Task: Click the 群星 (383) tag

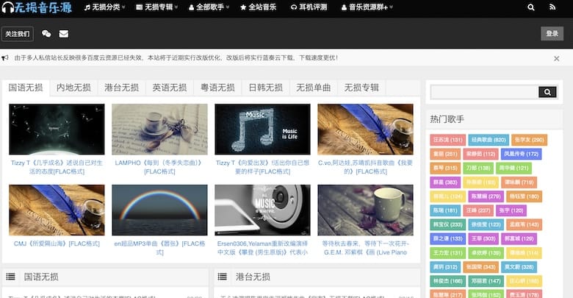Action: (445, 182)
